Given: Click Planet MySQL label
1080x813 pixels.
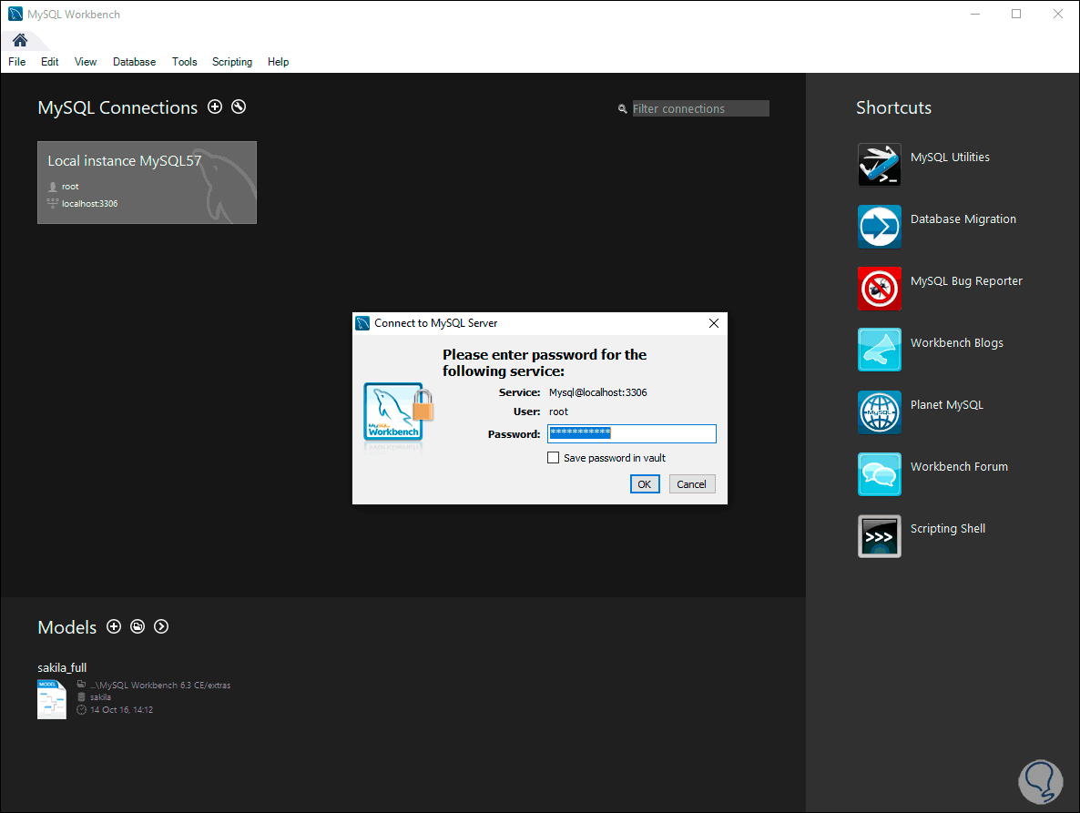Looking at the screenshot, I should (x=947, y=405).
